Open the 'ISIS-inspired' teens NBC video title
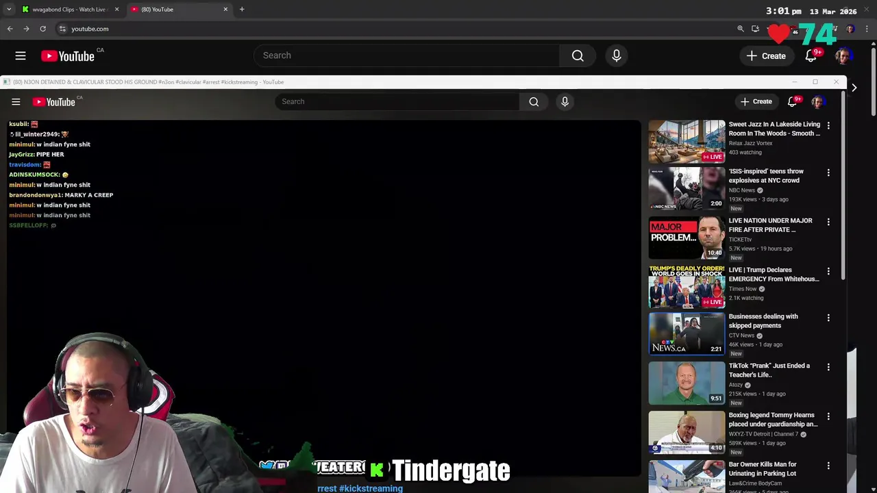This screenshot has width=877, height=493. 766,176
